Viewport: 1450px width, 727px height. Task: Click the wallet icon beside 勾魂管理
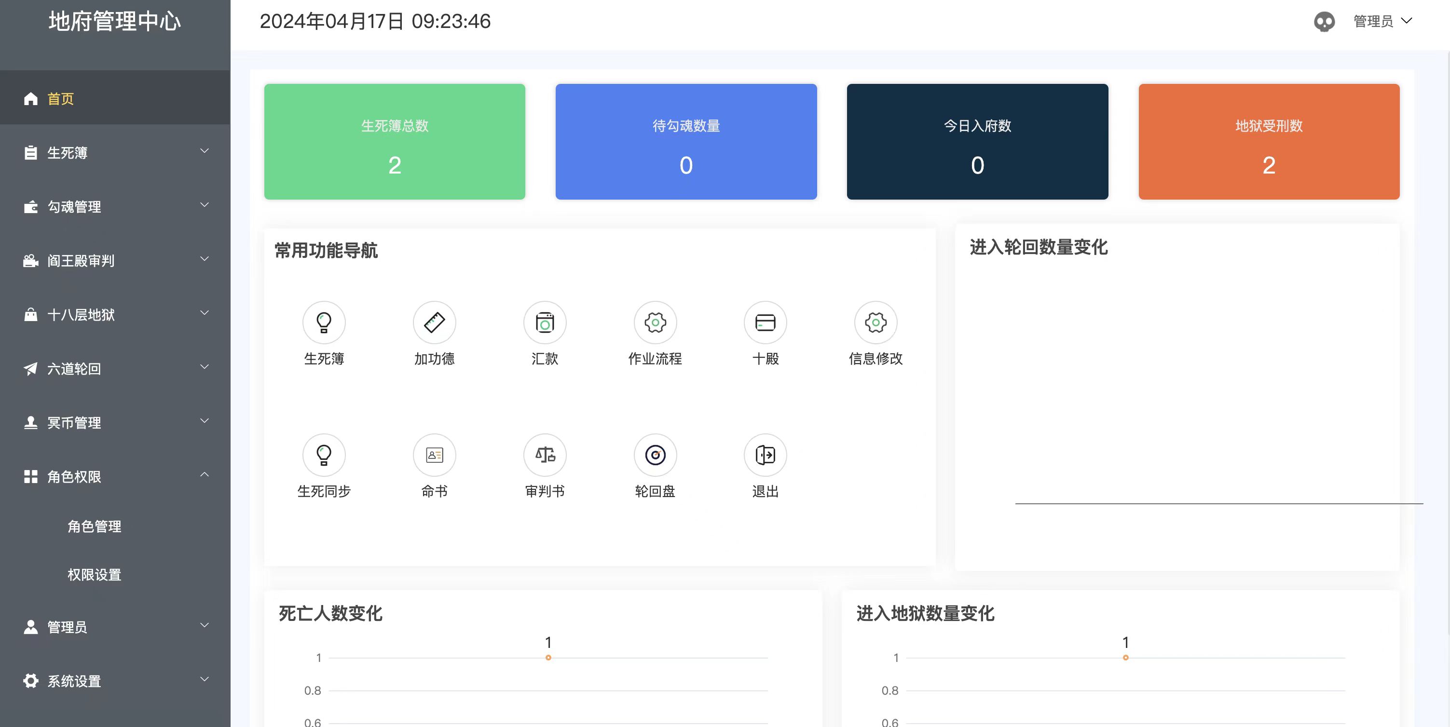coord(31,207)
